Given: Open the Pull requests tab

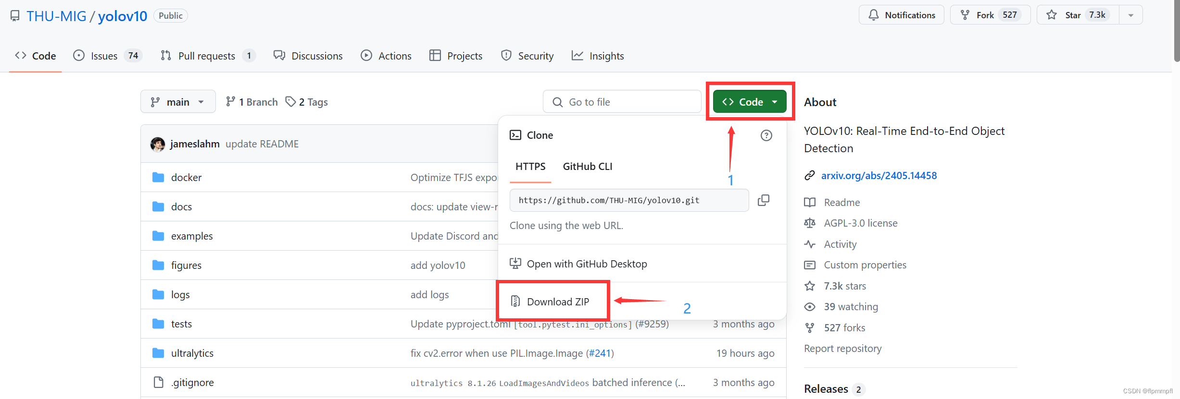Looking at the screenshot, I should [x=208, y=56].
